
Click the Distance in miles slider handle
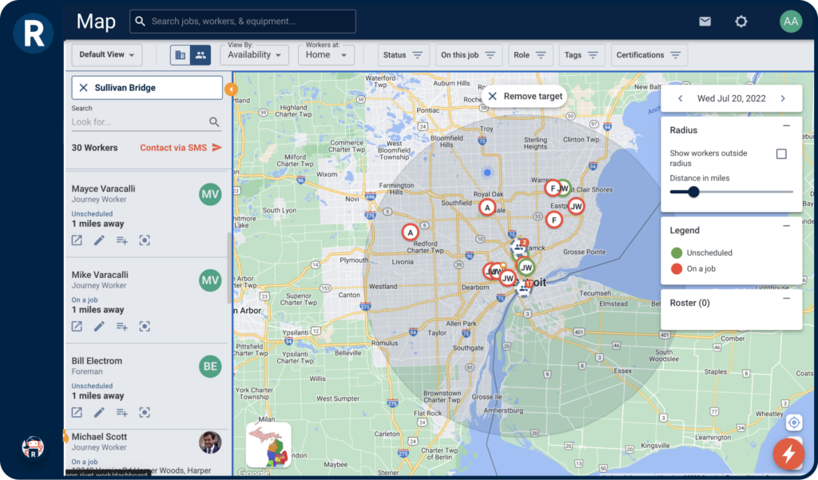pos(693,192)
